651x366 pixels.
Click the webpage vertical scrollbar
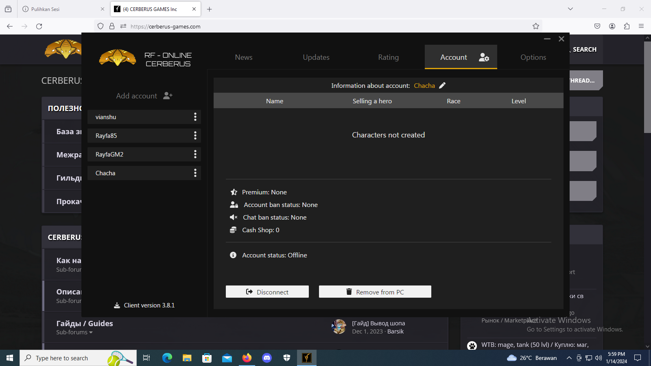[x=647, y=87]
